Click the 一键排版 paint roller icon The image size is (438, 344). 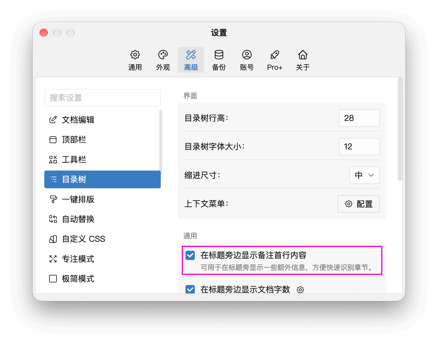point(53,199)
